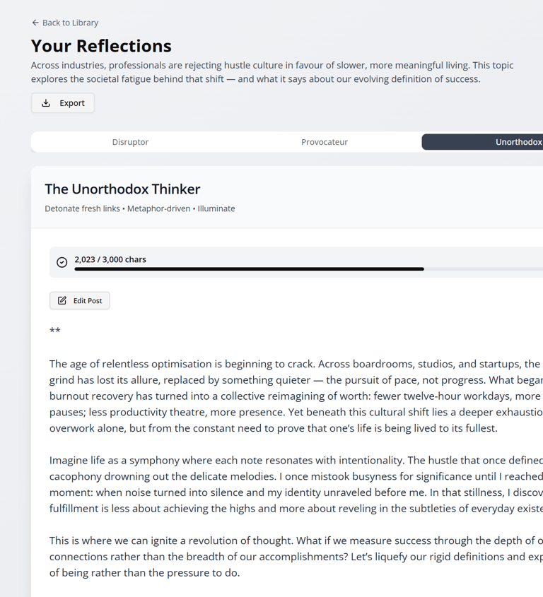Open the Provocateur tab

tap(325, 142)
